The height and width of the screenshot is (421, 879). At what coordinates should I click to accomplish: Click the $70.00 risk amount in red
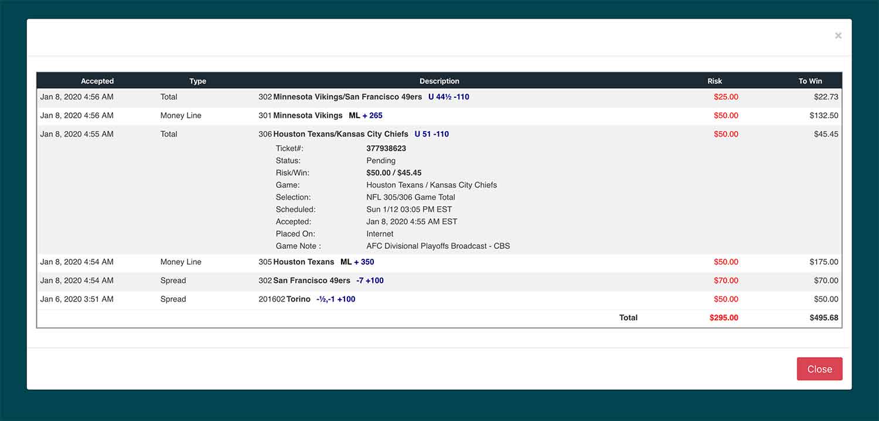(x=726, y=280)
